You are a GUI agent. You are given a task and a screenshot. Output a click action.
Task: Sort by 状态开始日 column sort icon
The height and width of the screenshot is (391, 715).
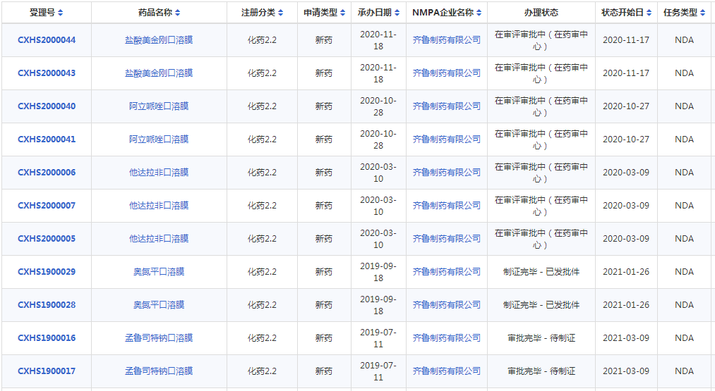649,13
